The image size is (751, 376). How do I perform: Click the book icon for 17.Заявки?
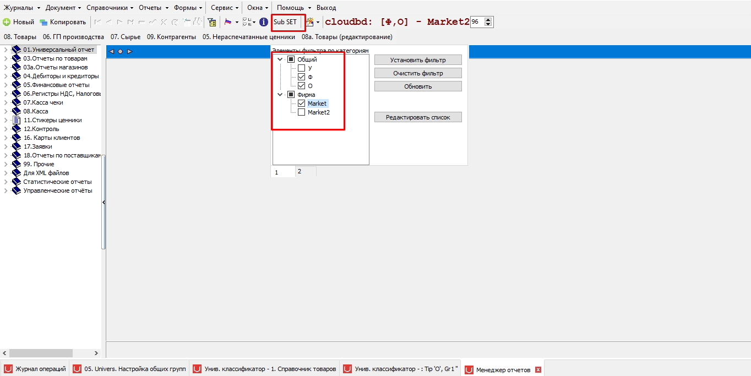pyautogui.click(x=17, y=146)
